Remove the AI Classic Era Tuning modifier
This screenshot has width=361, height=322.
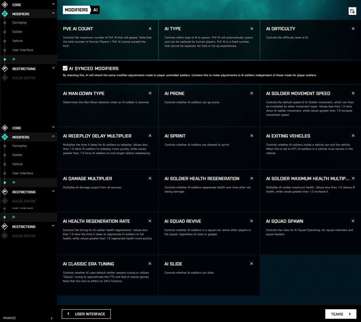point(150,264)
